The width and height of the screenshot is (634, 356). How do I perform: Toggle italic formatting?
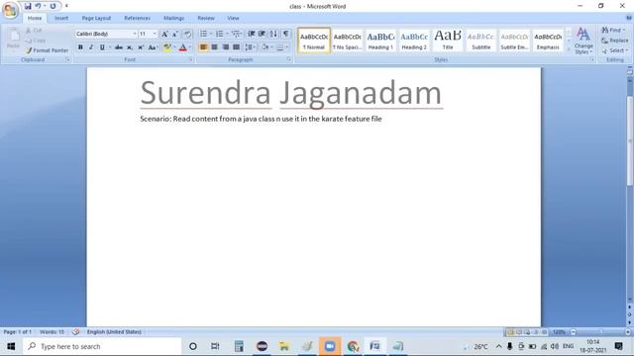click(91, 47)
